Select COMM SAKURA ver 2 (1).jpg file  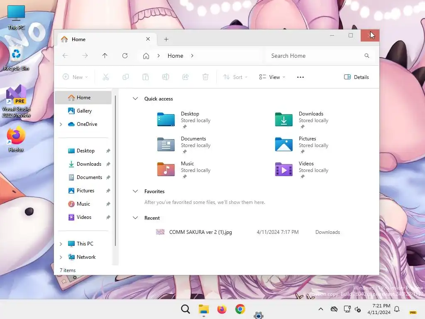tap(200, 232)
